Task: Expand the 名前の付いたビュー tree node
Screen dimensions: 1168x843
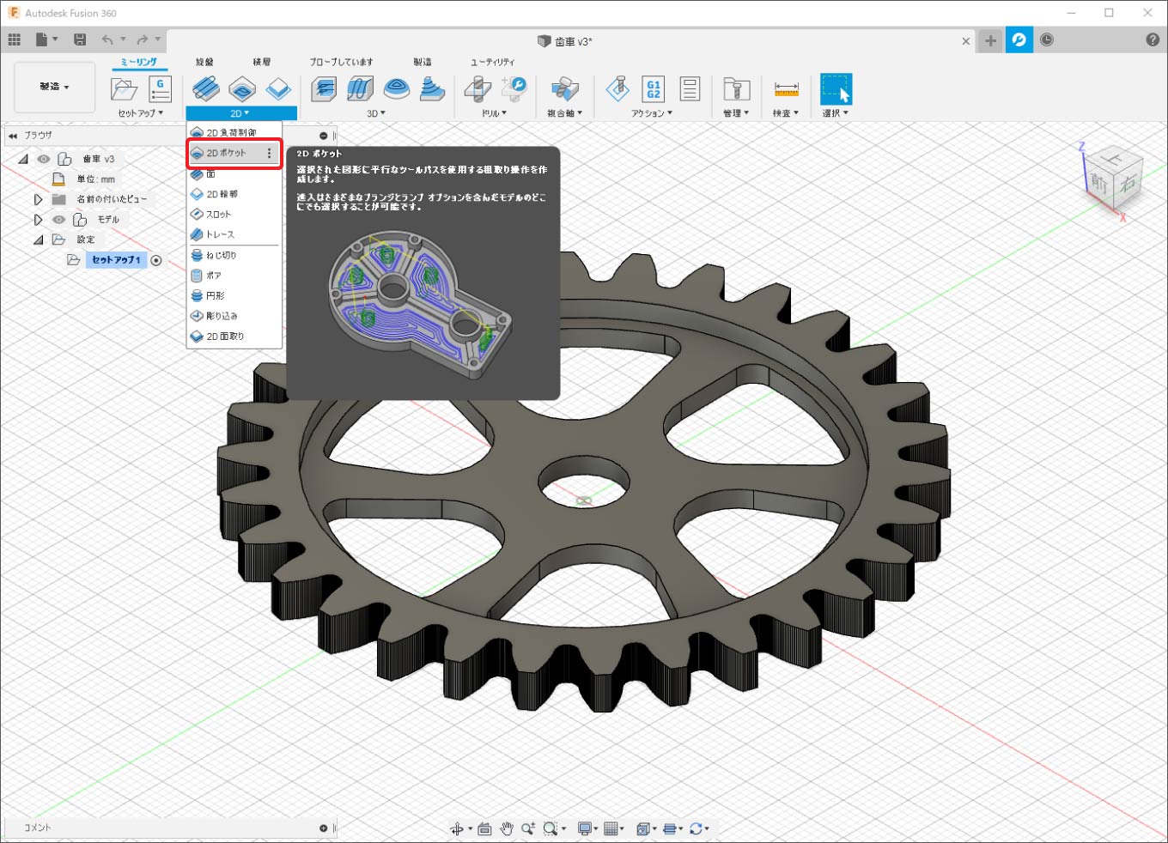Action: (38, 199)
